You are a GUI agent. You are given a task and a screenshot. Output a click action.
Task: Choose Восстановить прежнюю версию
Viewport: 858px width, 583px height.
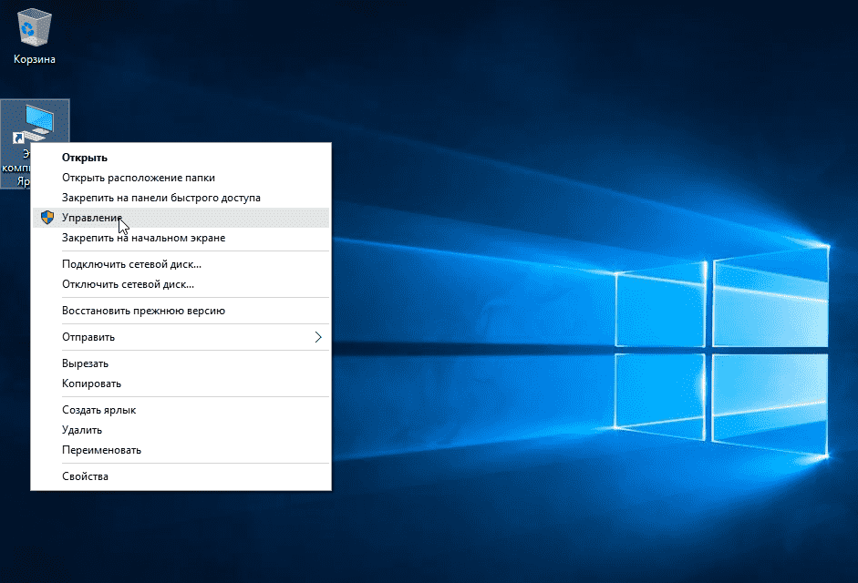143,311
